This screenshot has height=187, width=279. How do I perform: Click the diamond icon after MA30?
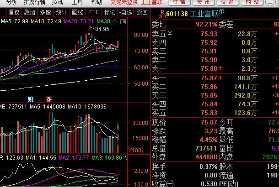(115, 21)
